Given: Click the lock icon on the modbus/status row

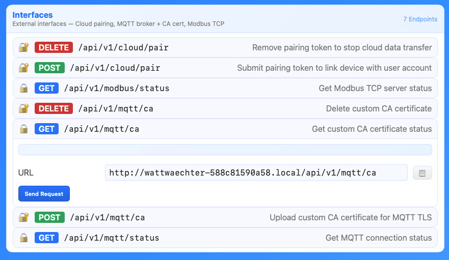Looking at the screenshot, I should 24,88.
